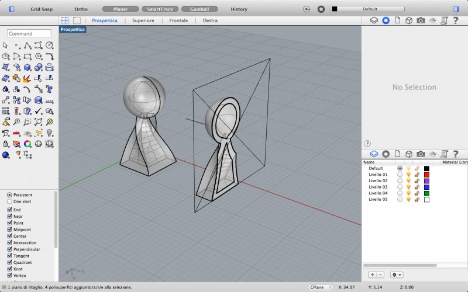The width and height of the screenshot is (468, 292).
Task: Select the solid box tool
Action: [x=27, y=67]
